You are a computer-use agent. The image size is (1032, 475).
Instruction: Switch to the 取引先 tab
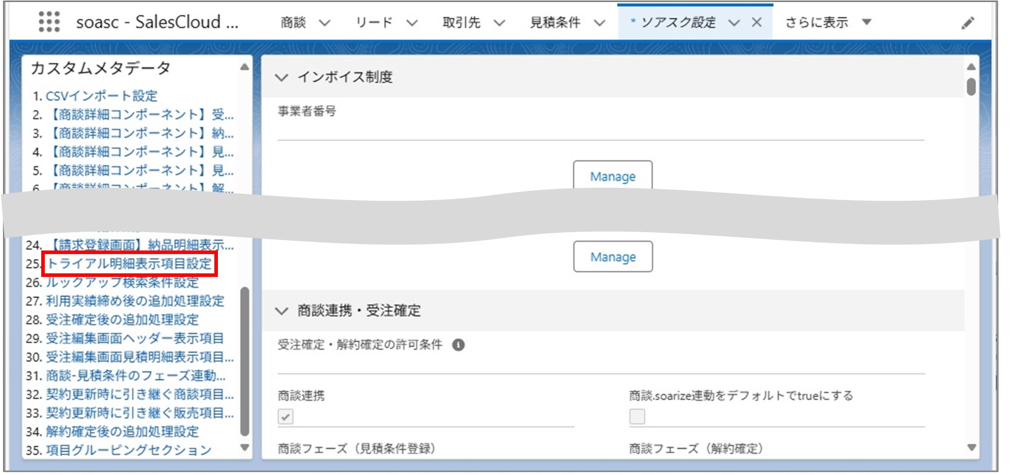pos(461,22)
